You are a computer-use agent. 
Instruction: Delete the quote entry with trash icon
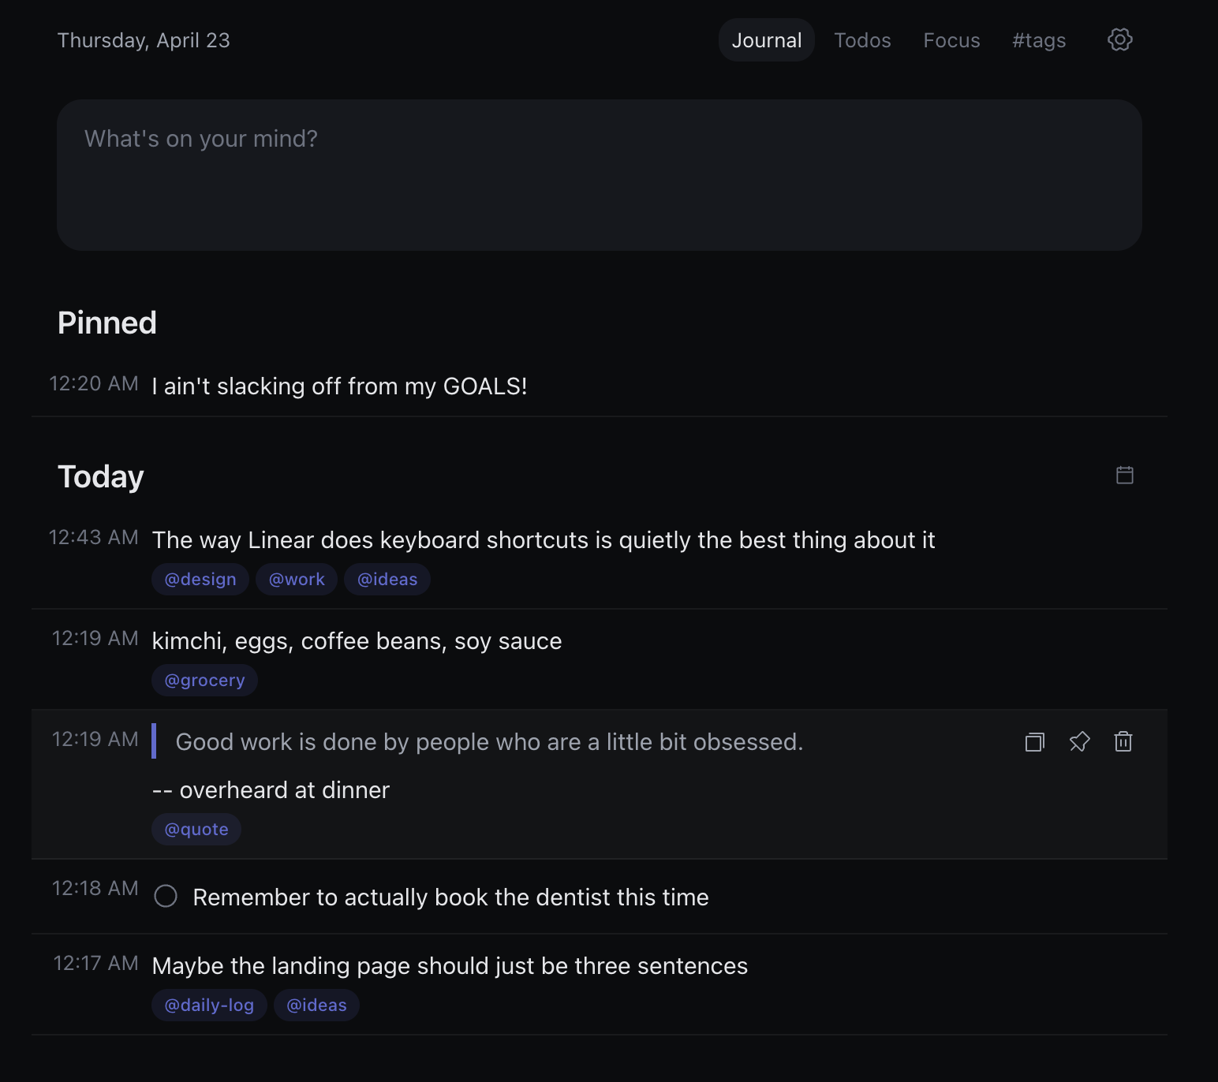coord(1123,742)
